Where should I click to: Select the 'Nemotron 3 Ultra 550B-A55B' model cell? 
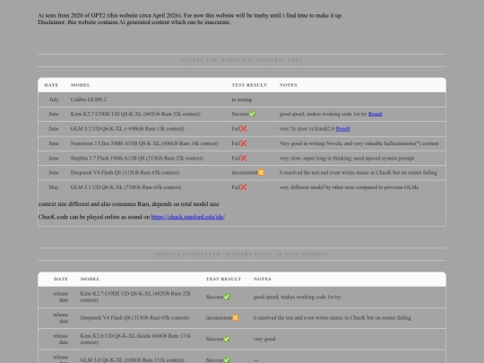(x=144, y=143)
